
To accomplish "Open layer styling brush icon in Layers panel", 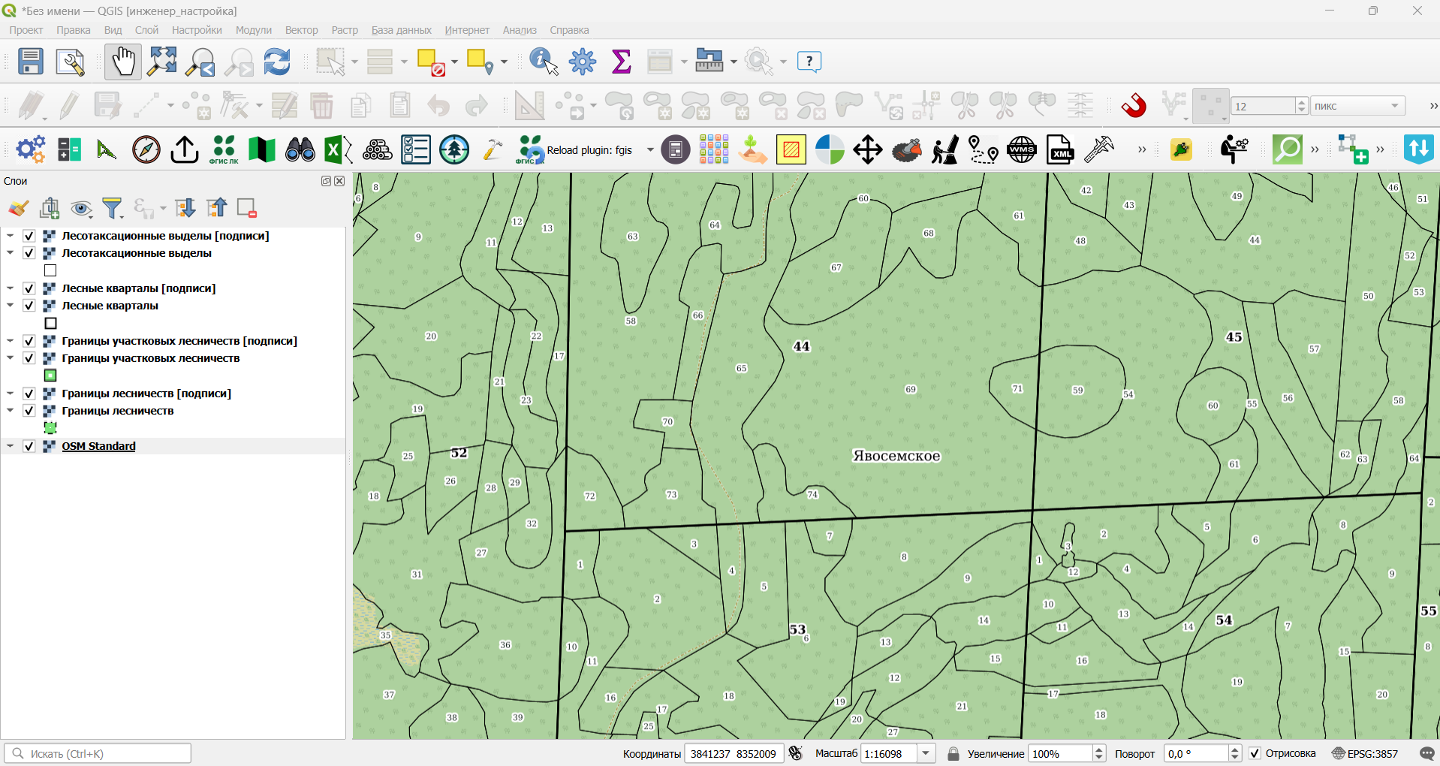I will [x=18, y=208].
